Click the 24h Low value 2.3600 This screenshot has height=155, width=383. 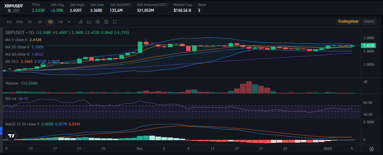(x=96, y=11)
